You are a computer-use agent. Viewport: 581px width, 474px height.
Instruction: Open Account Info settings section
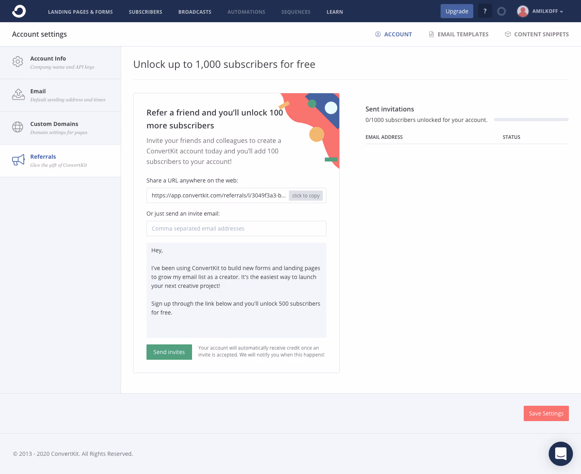coord(60,63)
